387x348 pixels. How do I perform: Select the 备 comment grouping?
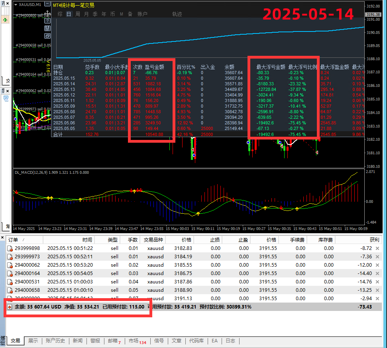[x=130, y=14]
